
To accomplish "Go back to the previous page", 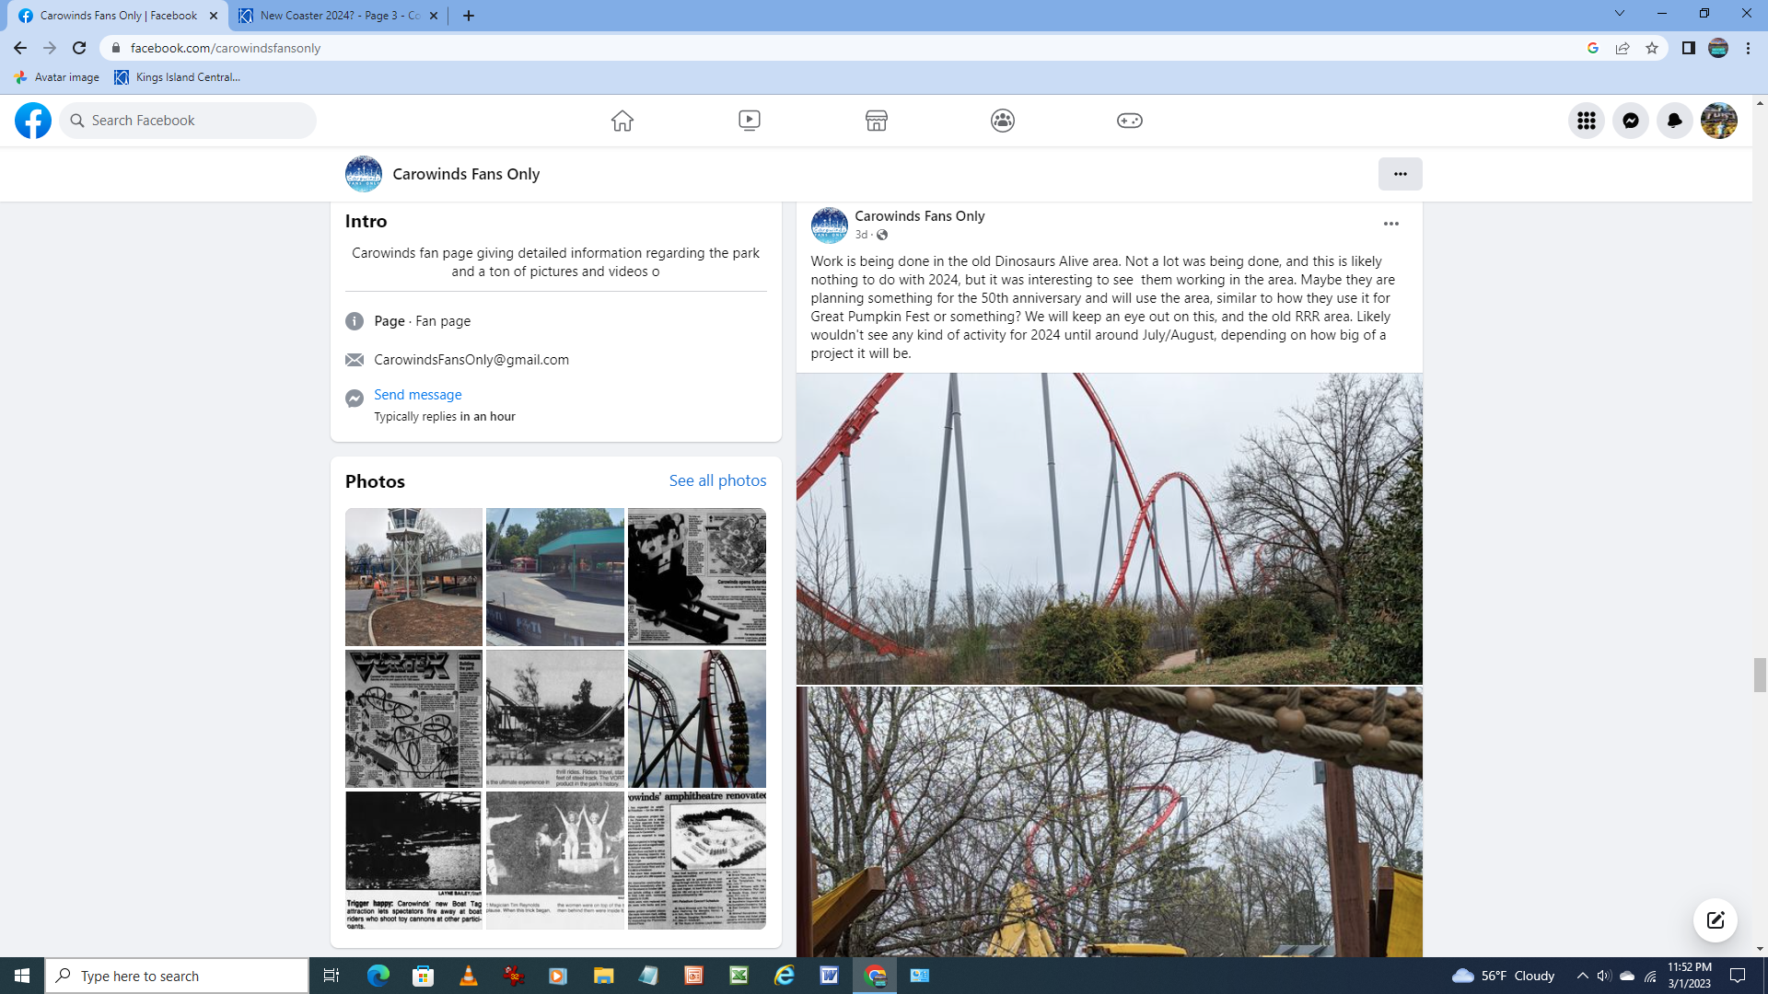I will click(x=20, y=48).
